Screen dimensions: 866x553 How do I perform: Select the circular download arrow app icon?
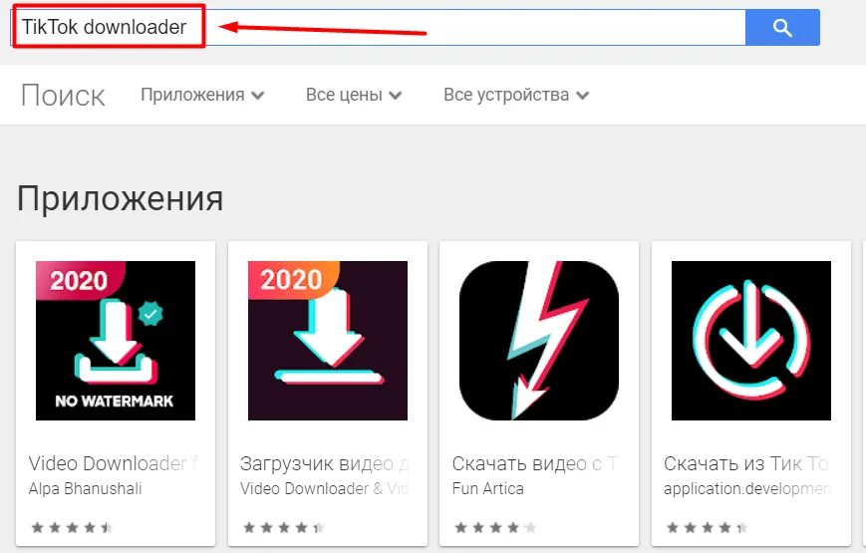[751, 341]
